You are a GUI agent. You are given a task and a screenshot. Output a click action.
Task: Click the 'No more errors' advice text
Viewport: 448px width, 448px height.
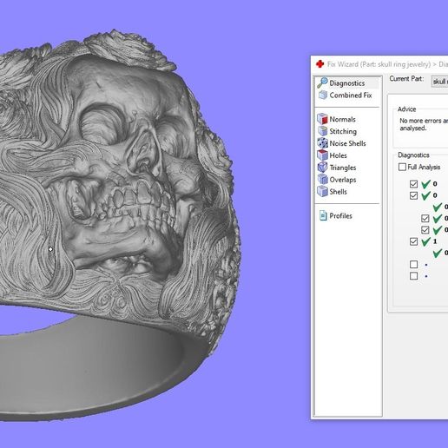pos(424,124)
